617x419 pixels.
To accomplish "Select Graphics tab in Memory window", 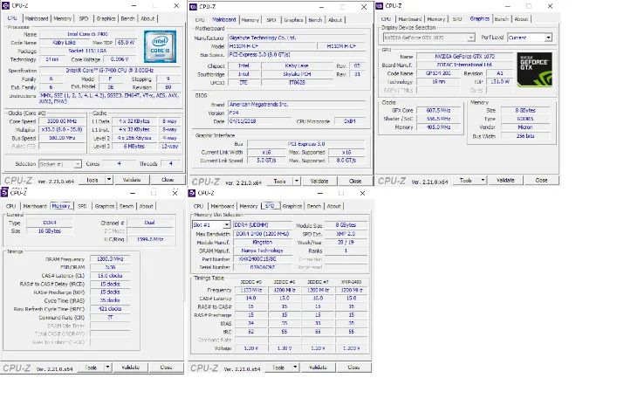I will (104, 206).
